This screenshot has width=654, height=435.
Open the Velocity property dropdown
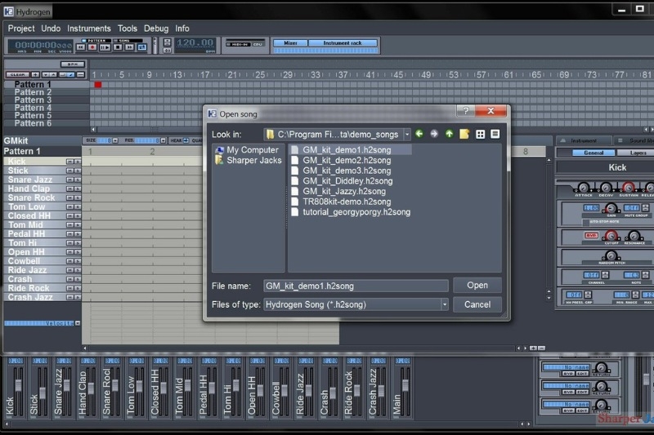point(78,323)
